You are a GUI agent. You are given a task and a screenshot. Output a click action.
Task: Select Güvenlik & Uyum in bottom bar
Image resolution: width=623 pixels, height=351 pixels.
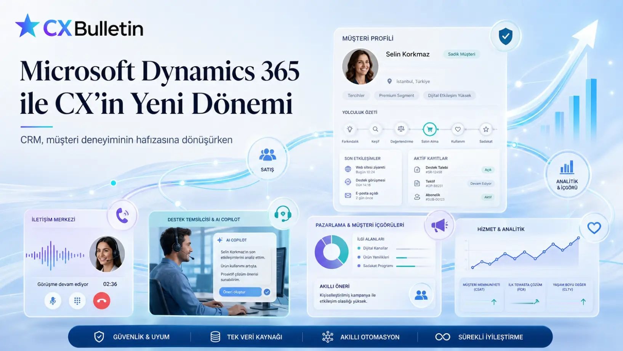pos(132,337)
